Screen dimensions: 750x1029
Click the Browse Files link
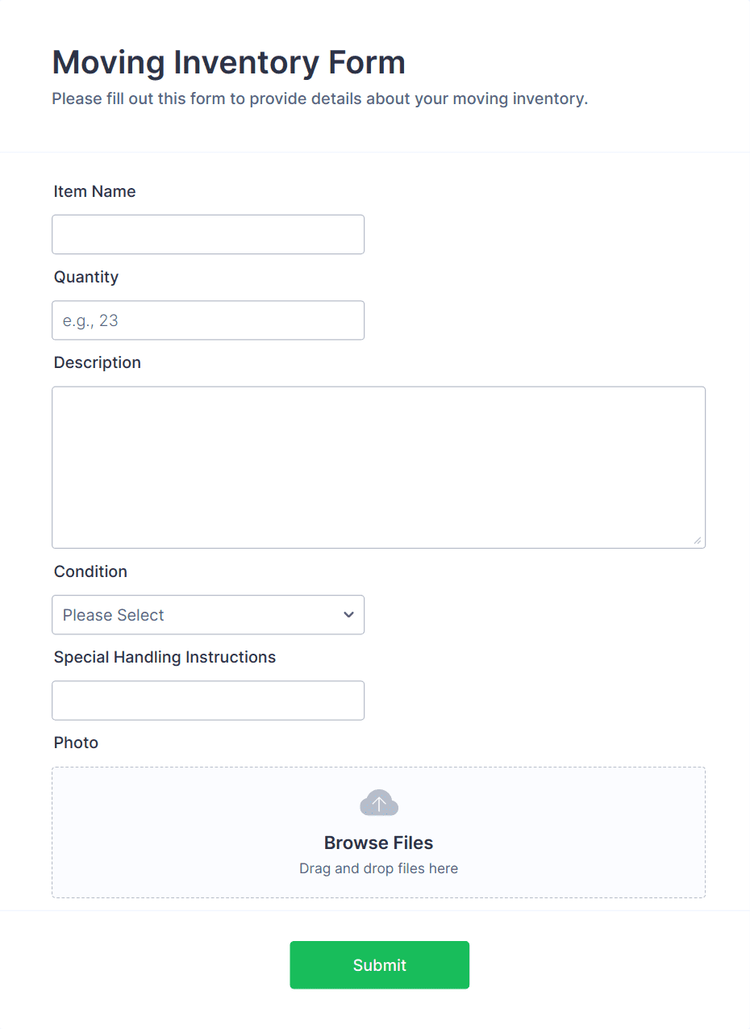378,842
